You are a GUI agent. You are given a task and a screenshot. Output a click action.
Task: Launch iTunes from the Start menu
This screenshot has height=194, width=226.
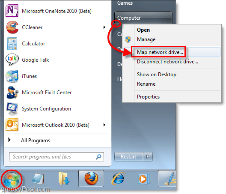[56, 76]
